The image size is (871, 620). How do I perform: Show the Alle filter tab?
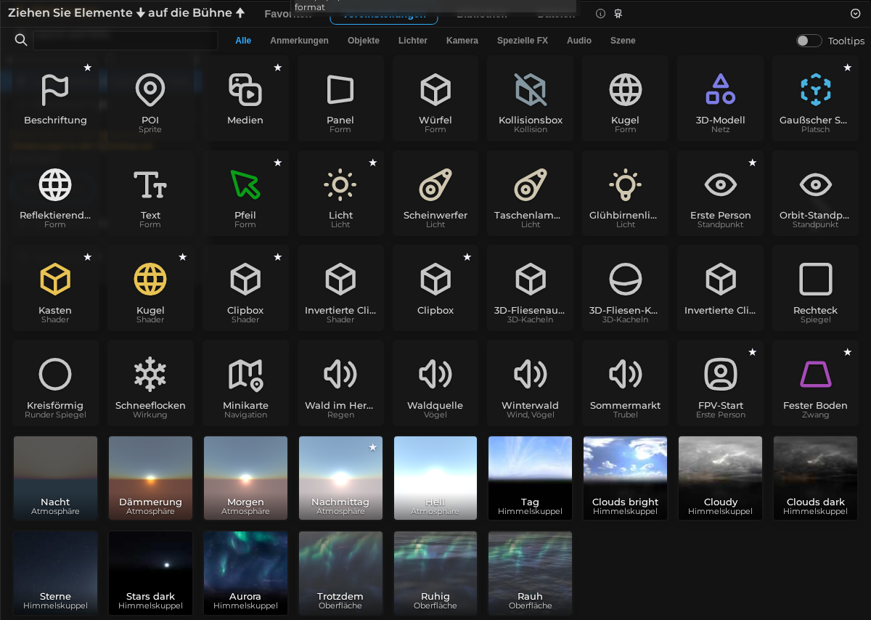point(243,41)
